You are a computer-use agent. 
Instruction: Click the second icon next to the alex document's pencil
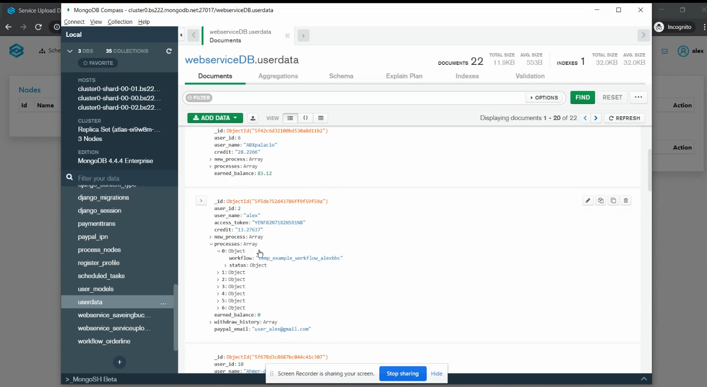point(601,201)
